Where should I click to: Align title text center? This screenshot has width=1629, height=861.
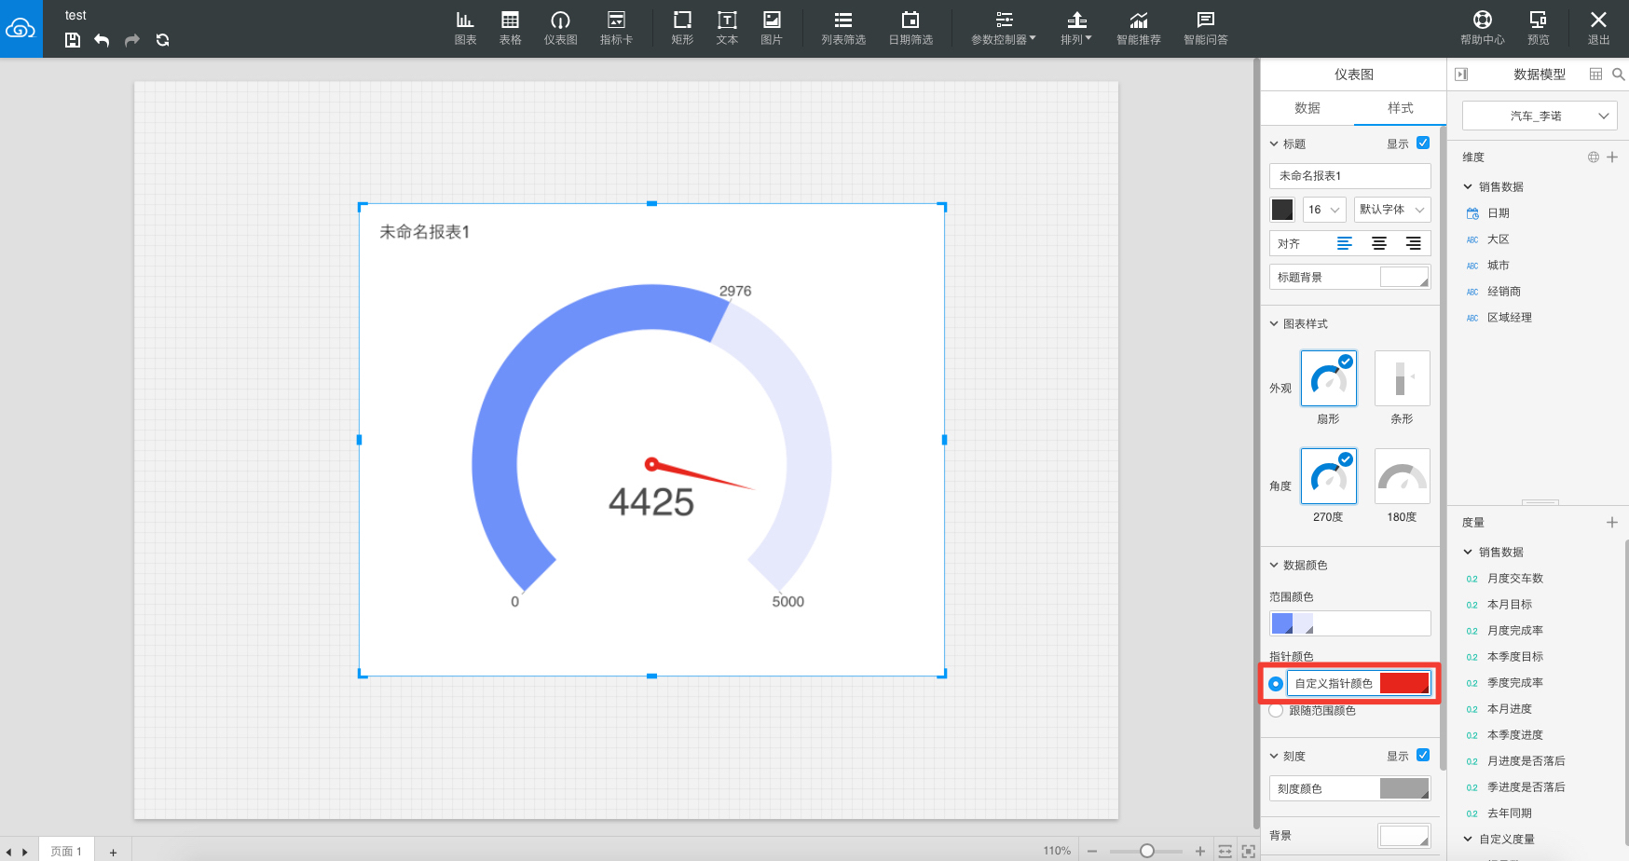pos(1379,243)
